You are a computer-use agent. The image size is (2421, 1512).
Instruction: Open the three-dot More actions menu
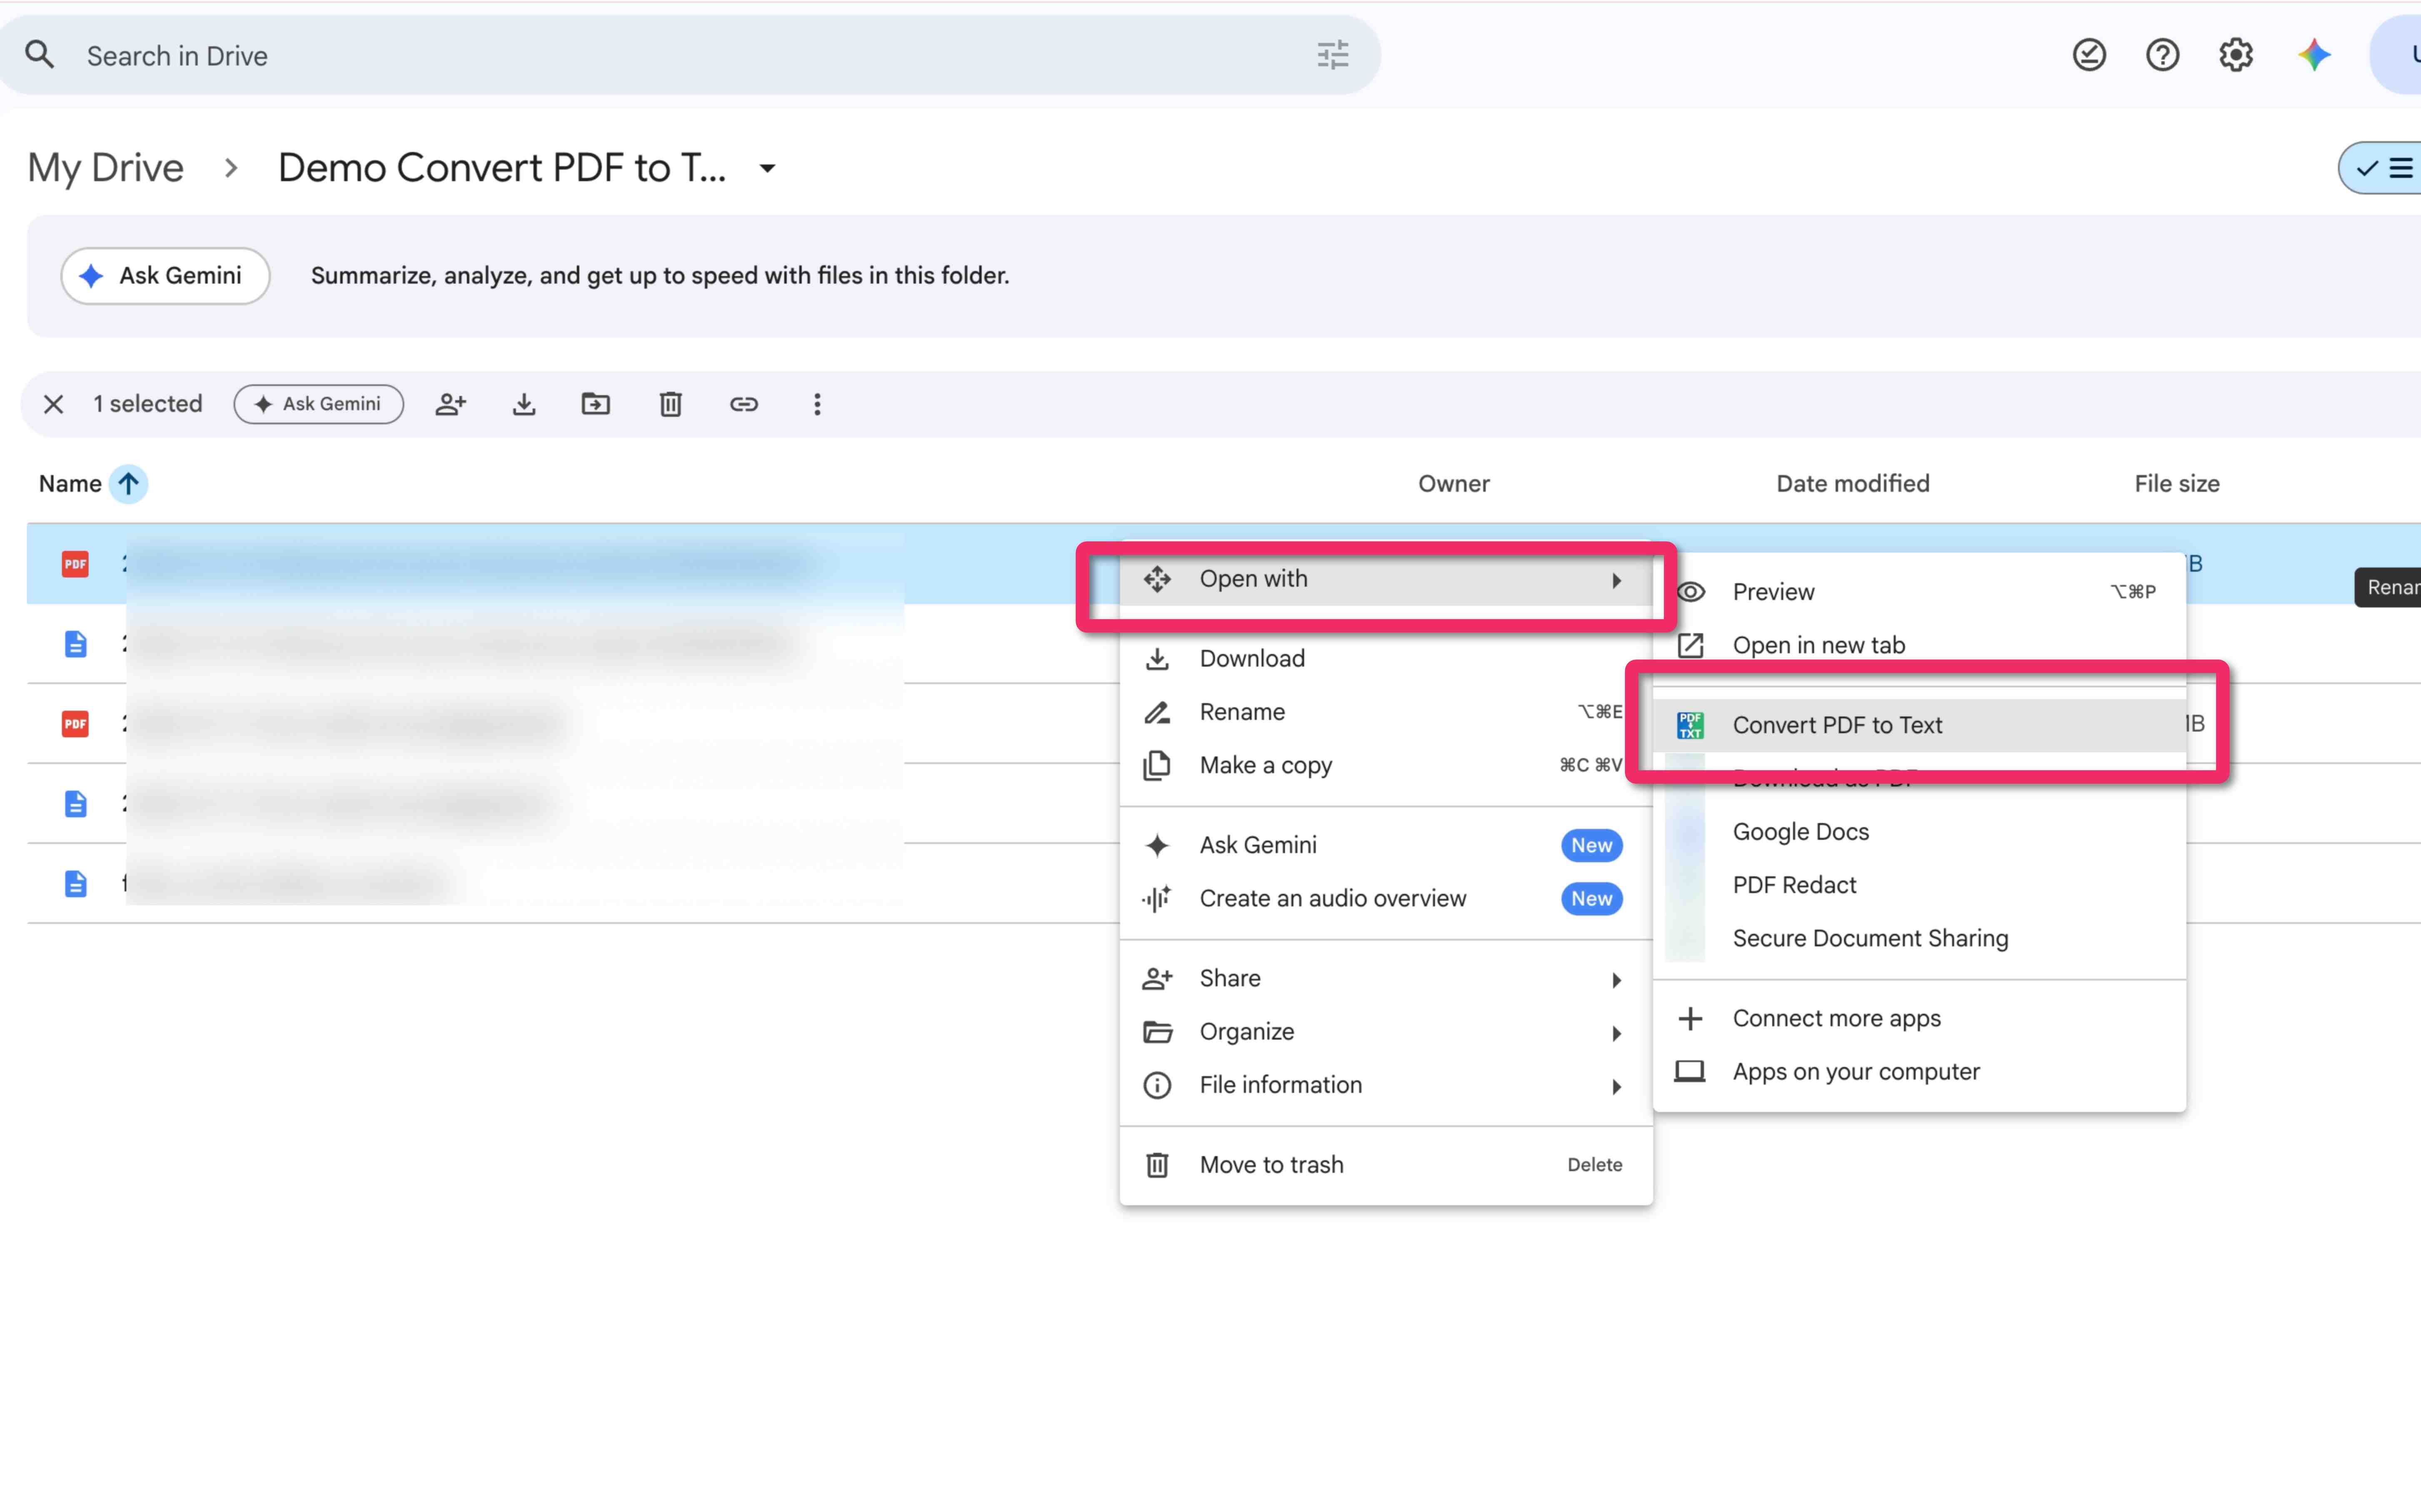(817, 404)
